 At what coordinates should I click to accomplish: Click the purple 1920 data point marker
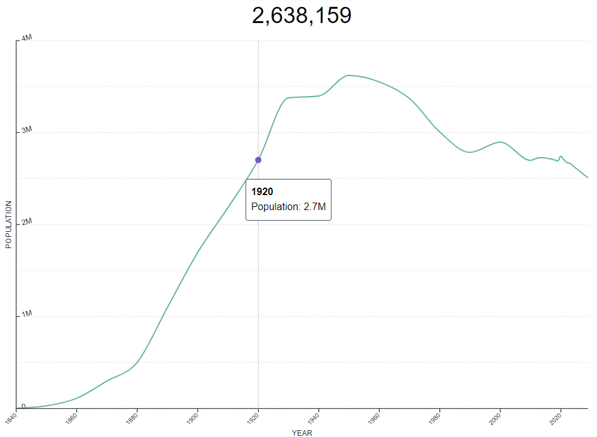click(x=258, y=160)
